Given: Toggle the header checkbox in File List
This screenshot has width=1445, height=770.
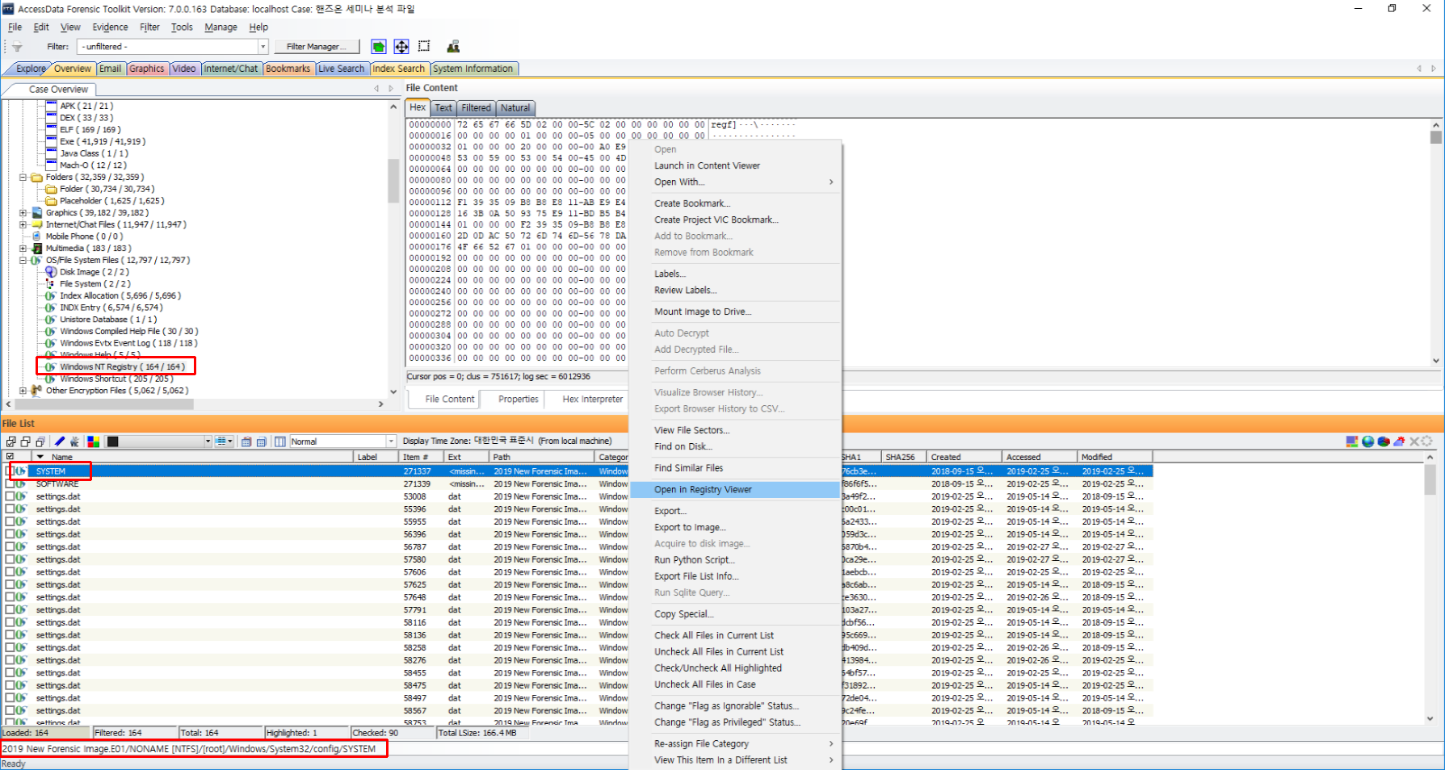Looking at the screenshot, I should coord(11,457).
